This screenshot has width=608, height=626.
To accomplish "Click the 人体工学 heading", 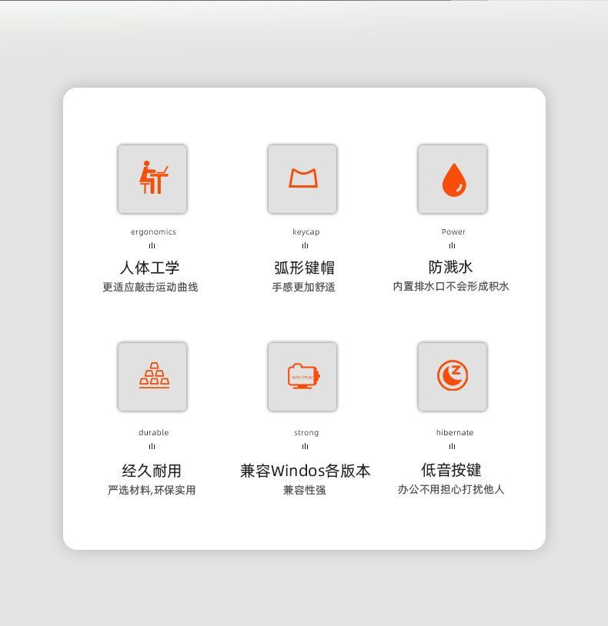I will (x=150, y=268).
